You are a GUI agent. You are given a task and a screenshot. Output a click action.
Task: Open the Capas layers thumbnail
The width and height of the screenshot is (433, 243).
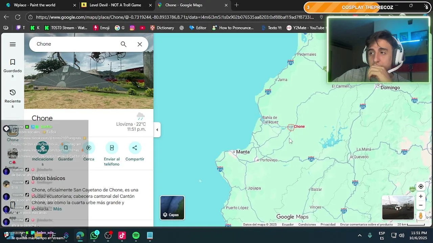click(172, 208)
